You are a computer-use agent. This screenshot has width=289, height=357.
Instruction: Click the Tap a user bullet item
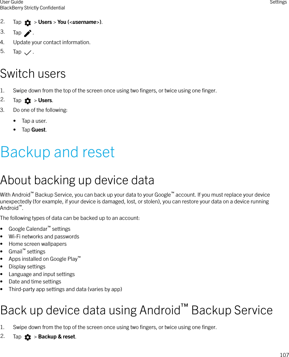34,121
